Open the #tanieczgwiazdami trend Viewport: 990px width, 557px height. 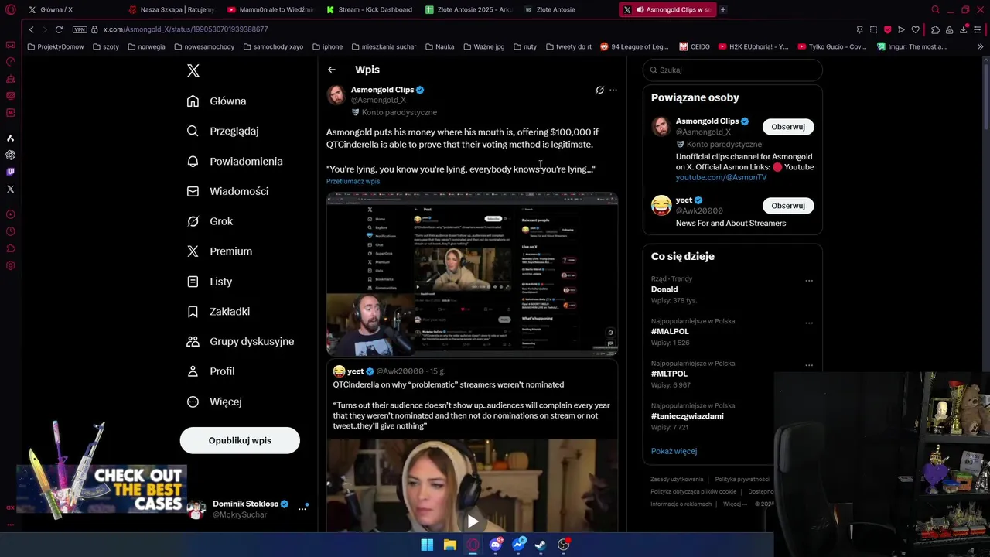coord(688,416)
